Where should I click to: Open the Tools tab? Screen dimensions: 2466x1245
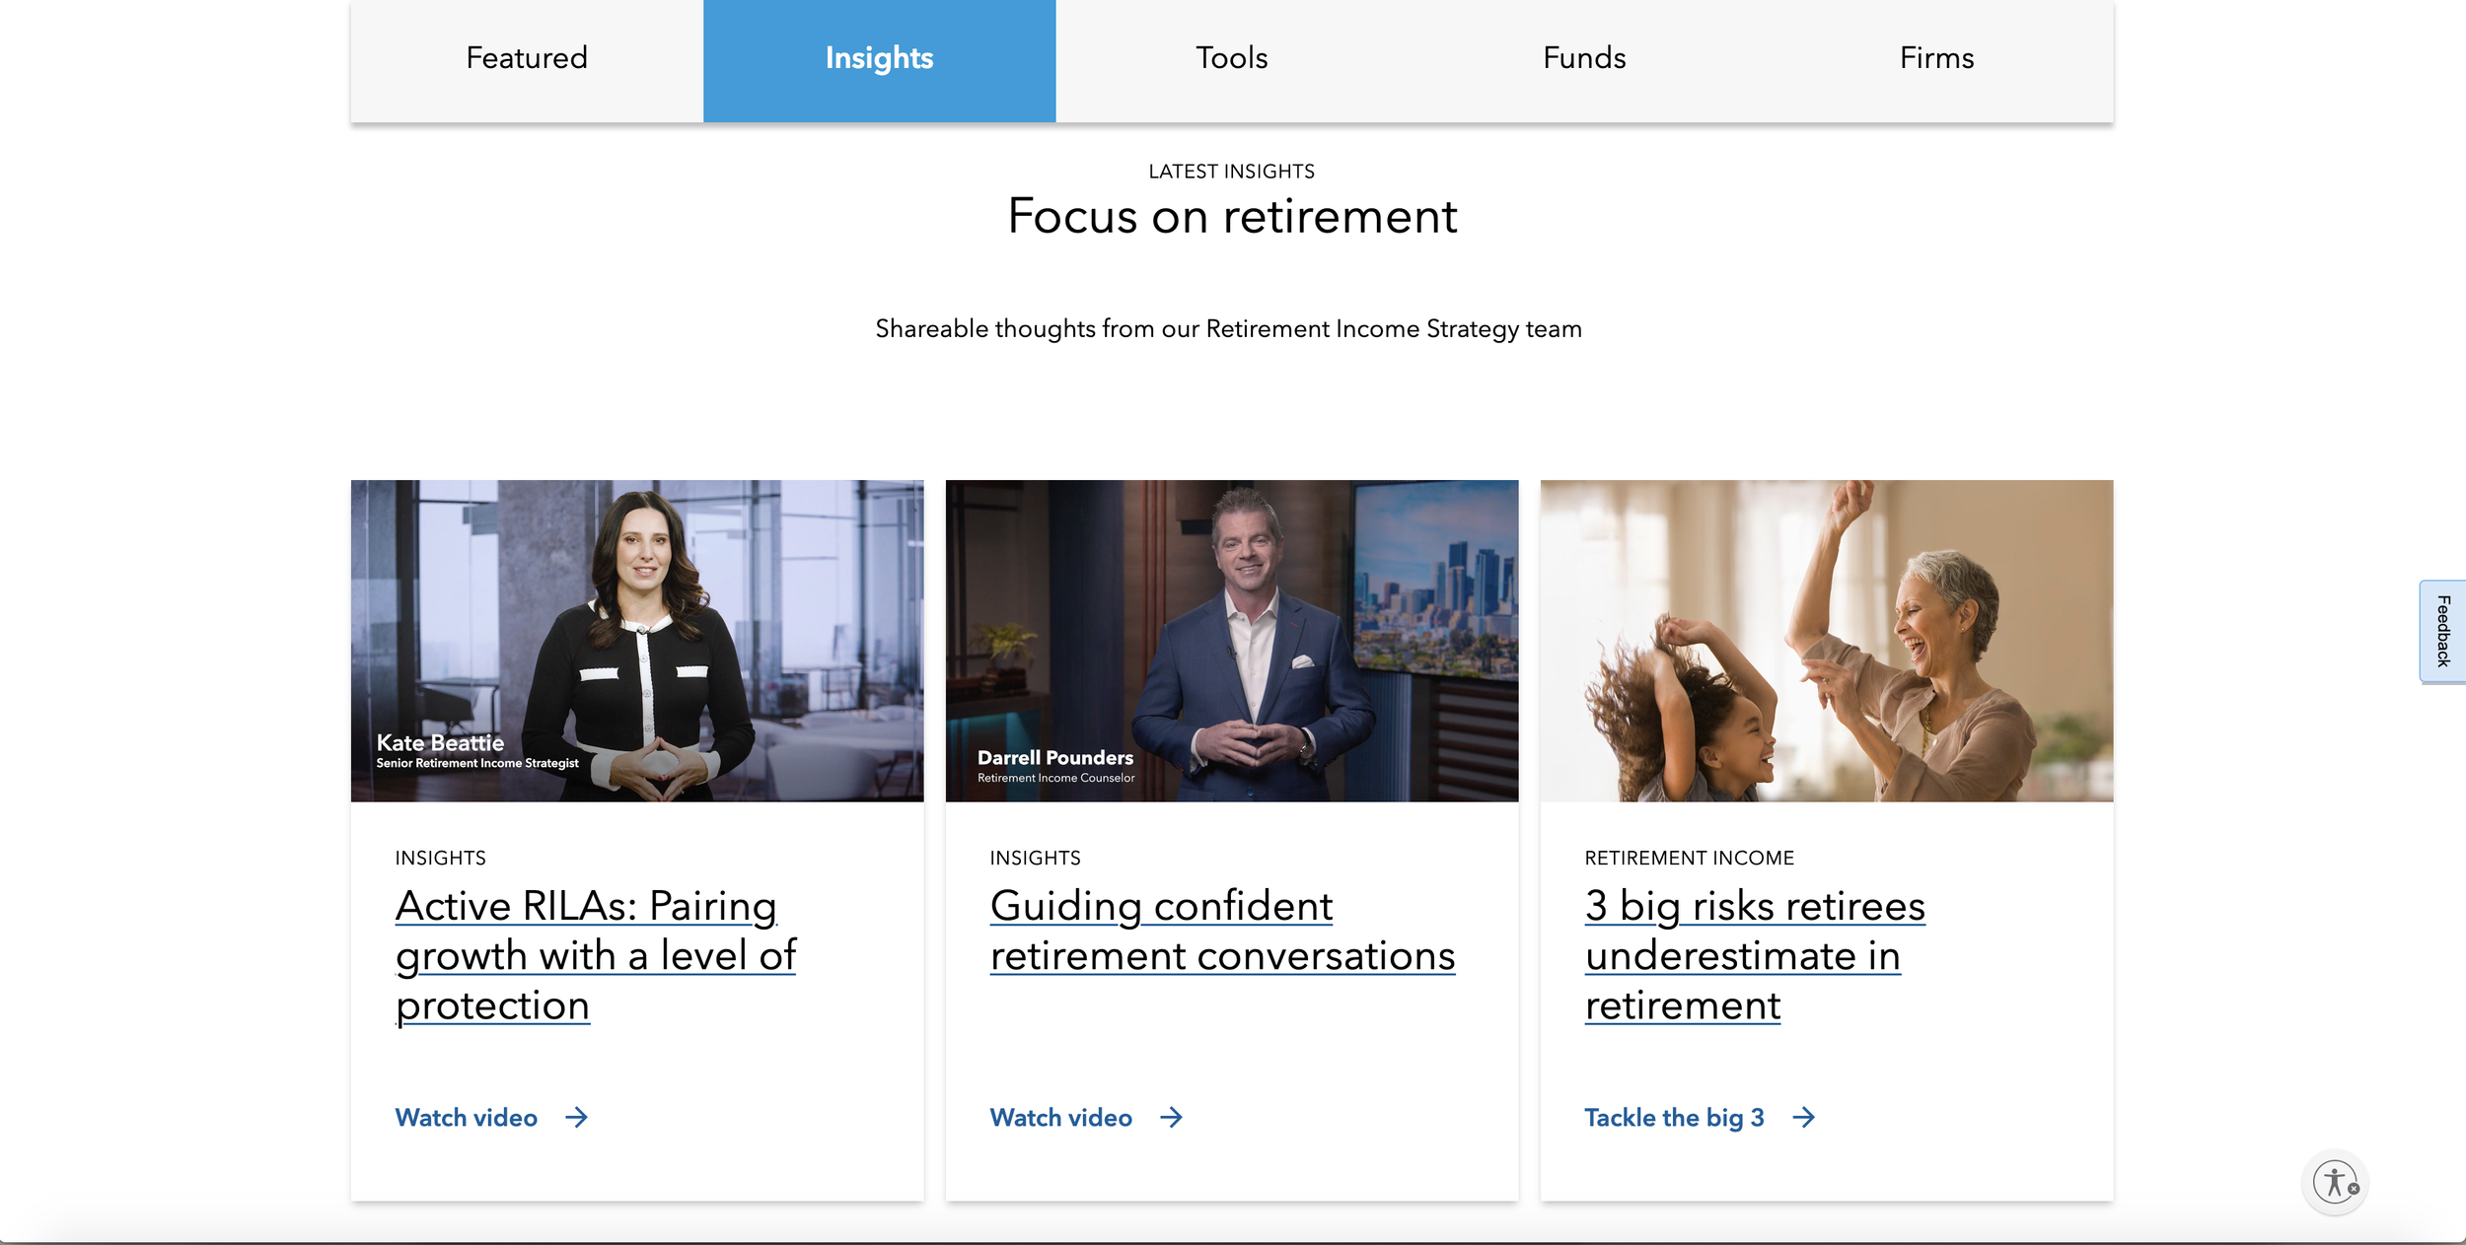[x=1232, y=59]
